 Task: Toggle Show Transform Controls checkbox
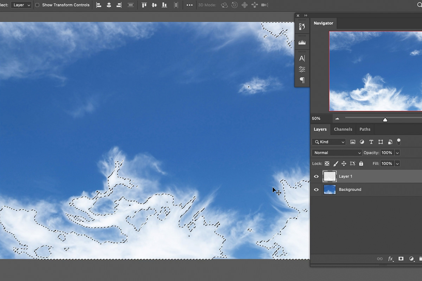[37, 5]
